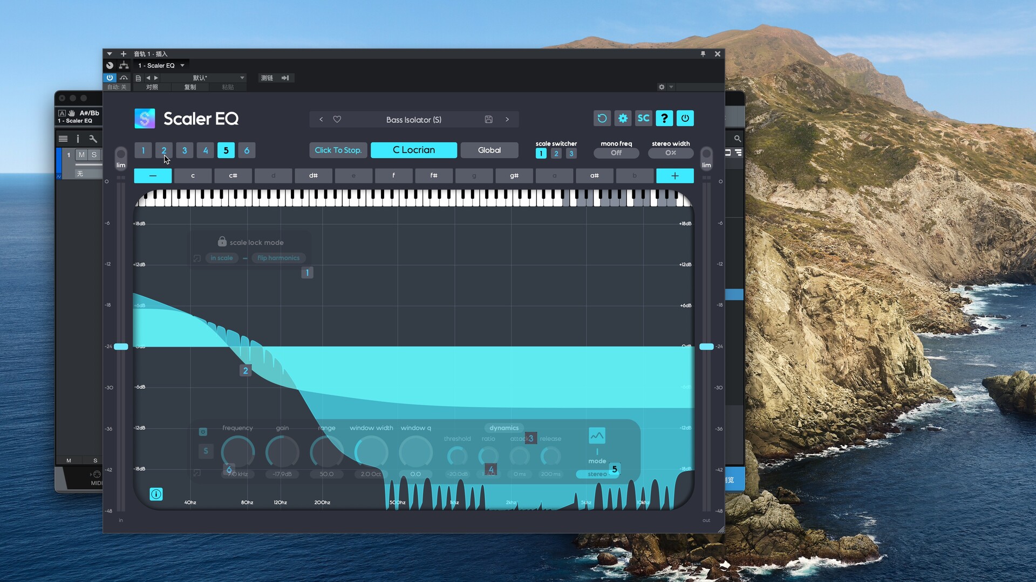This screenshot has width=1036, height=582.
Task: Click the lock icon beside scale lock mode
Action: [x=222, y=241]
